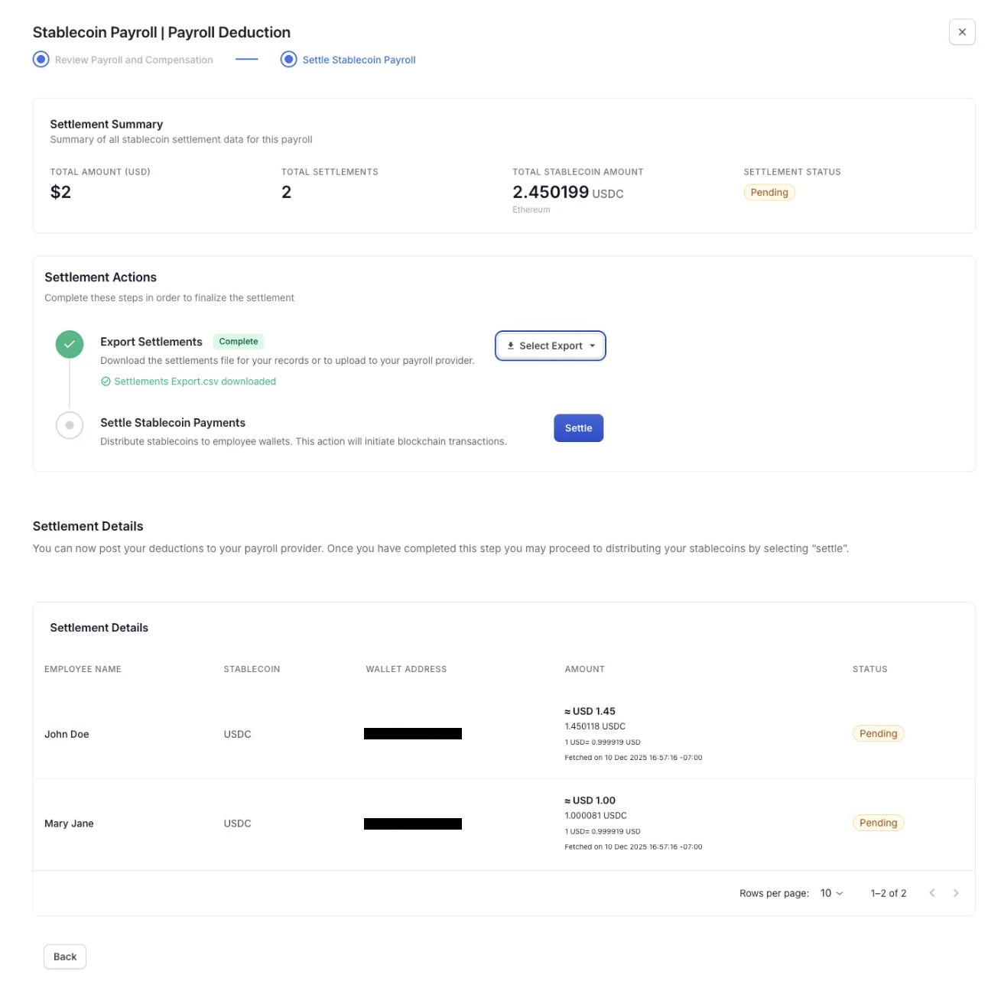The image size is (1001, 1007).
Task: Open the Select Export dropdown
Action: (x=551, y=346)
